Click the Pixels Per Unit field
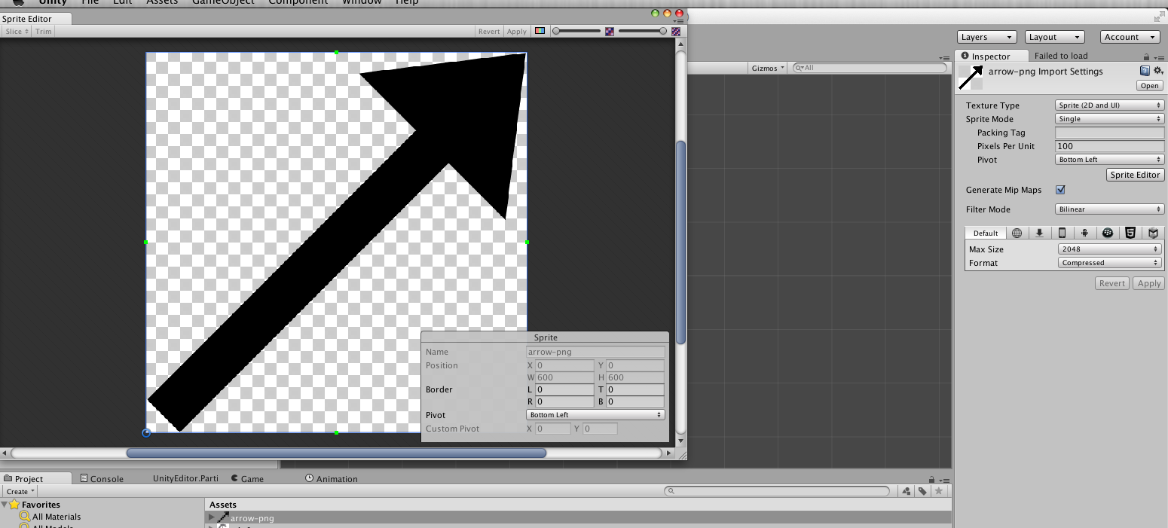This screenshot has height=528, width=1168. (1110, 146)
